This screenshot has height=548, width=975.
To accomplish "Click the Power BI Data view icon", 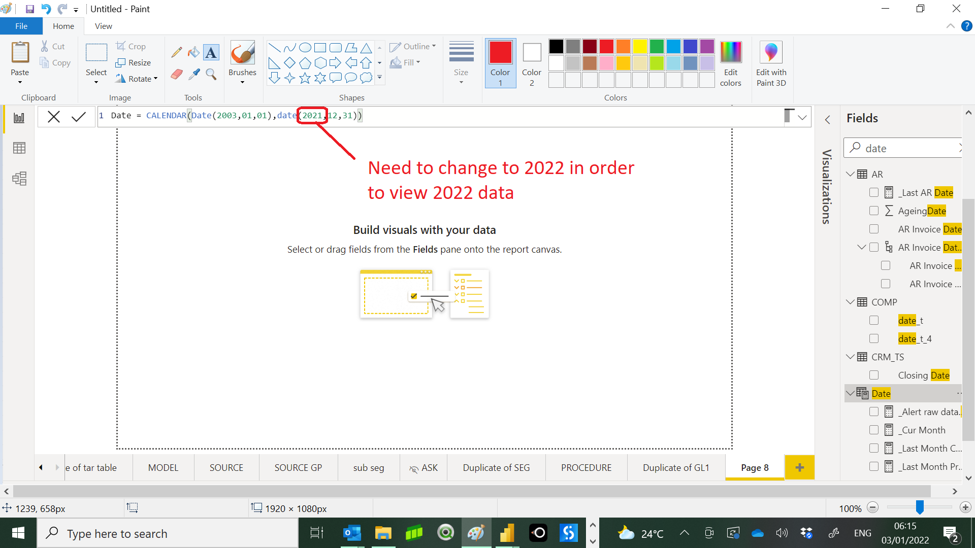I will (x=19, y=148).
